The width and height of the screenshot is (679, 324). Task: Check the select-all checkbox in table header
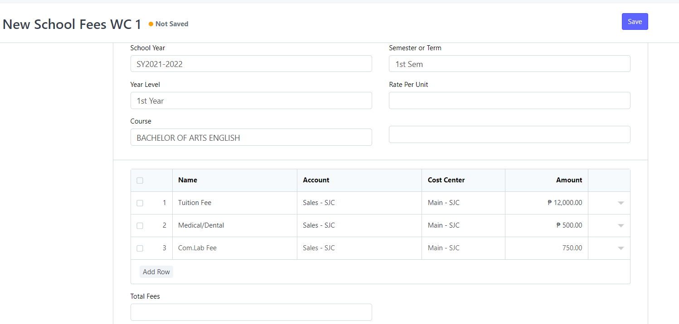tap(140, 180)
